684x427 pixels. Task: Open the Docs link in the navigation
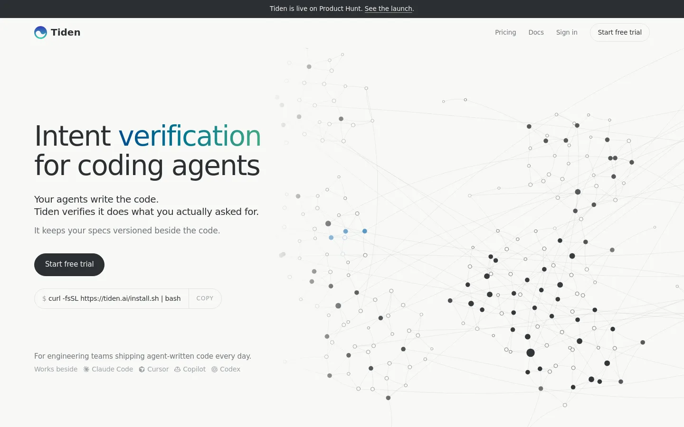pos(536,32)
